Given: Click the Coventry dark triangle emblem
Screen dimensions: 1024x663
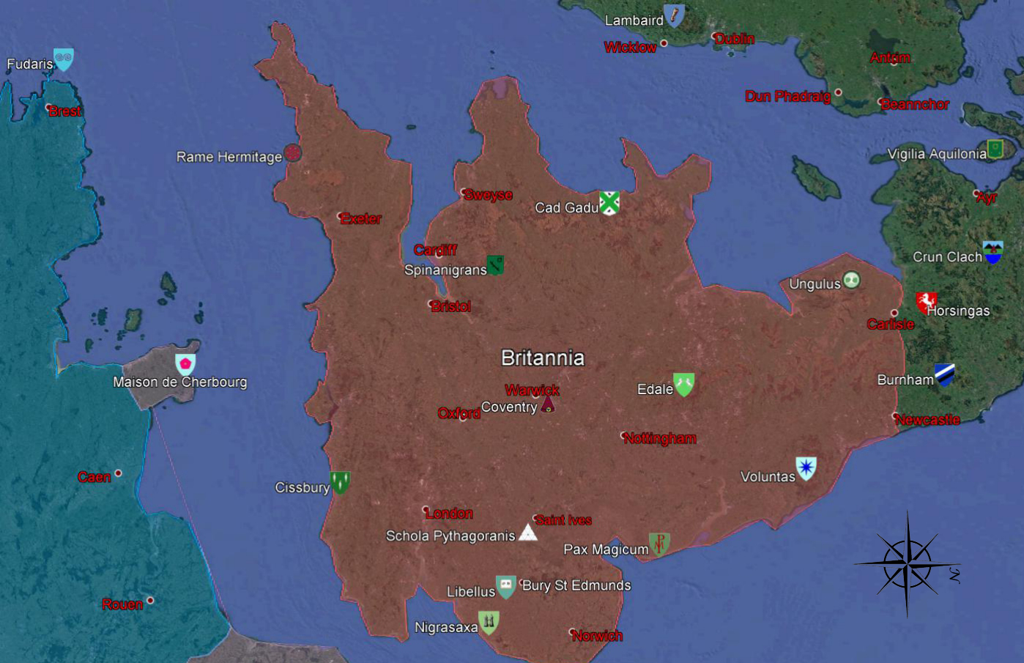Looking at the screenshot, I should pos(547,403).
